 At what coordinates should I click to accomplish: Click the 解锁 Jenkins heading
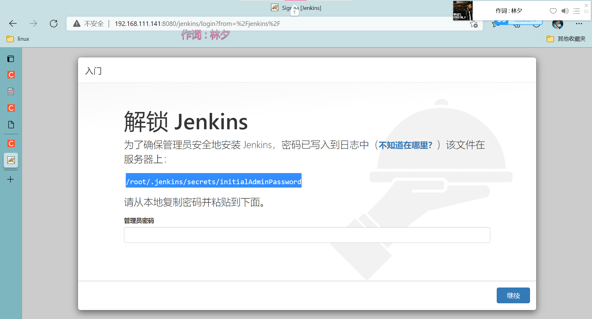tap(186, 122)
